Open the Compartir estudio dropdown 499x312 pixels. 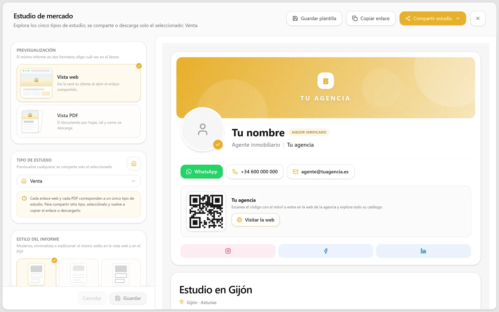pyautogui.click(x=433, y=18)
